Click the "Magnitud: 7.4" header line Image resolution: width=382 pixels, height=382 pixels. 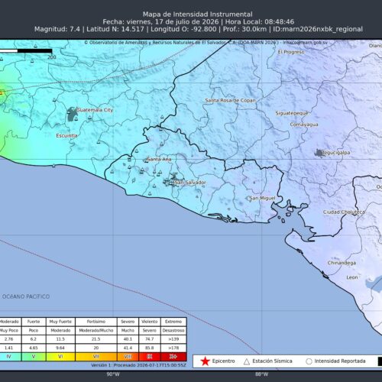199,29
